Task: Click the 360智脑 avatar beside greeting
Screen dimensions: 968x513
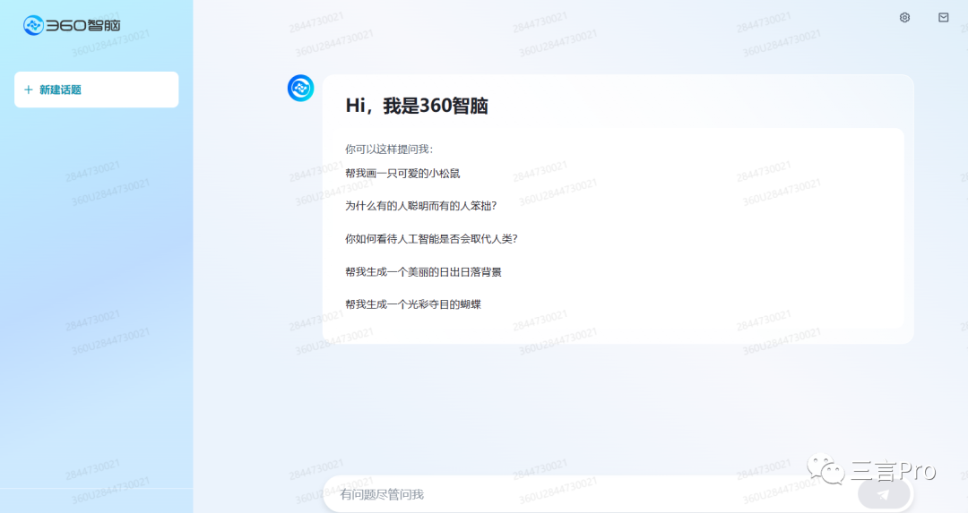Action: pyautogui.click(x=300, y=88)
